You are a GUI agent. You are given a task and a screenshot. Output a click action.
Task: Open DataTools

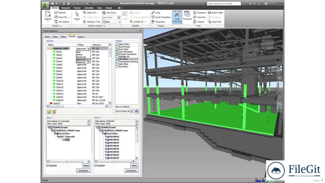click(215, 22)
